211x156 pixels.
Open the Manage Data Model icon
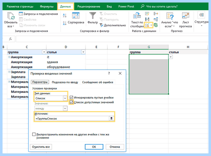point(156,25)
